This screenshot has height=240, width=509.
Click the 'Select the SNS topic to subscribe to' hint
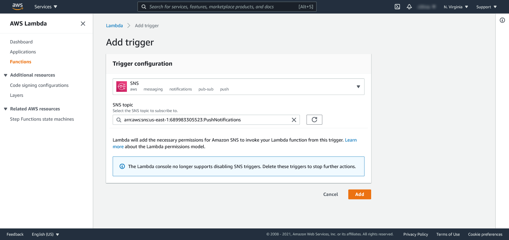point(145,111)
